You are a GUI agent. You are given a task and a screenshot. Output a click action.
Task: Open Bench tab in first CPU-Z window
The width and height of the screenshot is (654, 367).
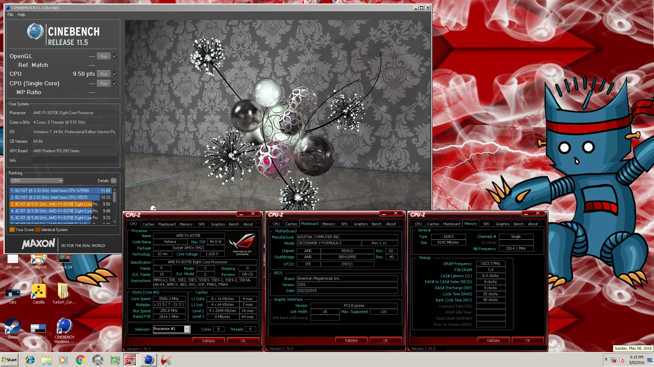(234, 224)
